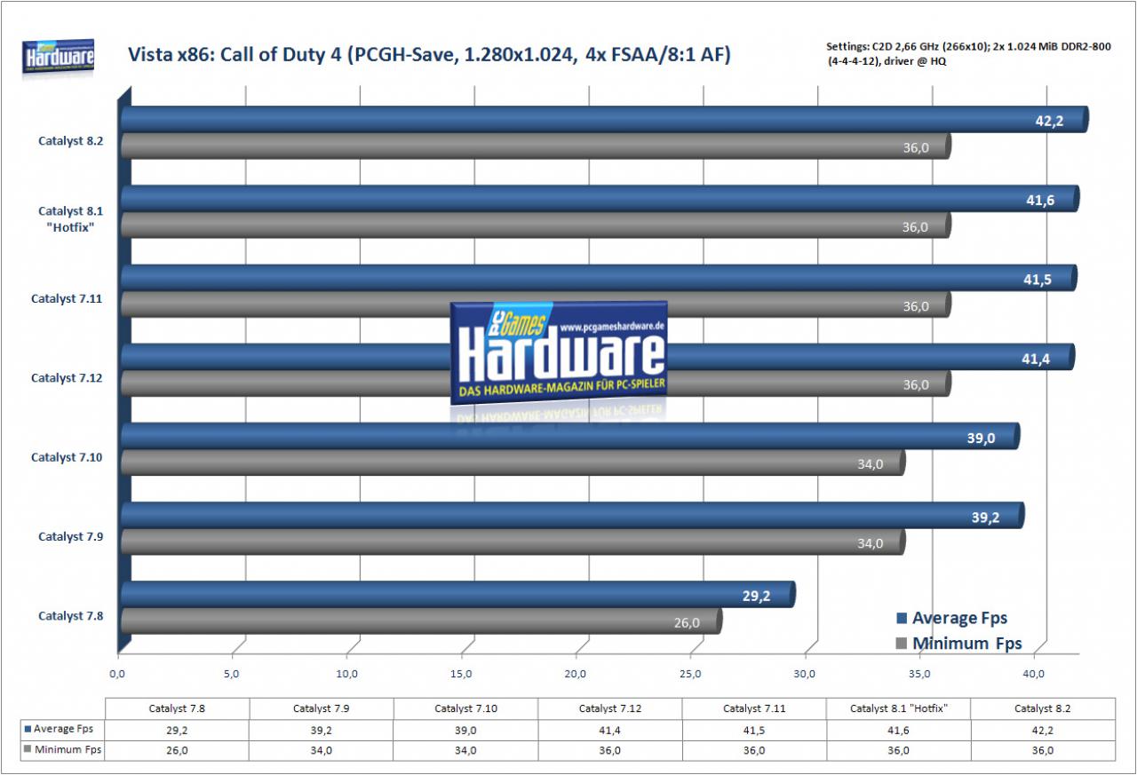Click the table cell 41,6 under Catalyst 8.1 Hotfix
The height and width of the screenshot is (775, 1137).
[897, 729]
